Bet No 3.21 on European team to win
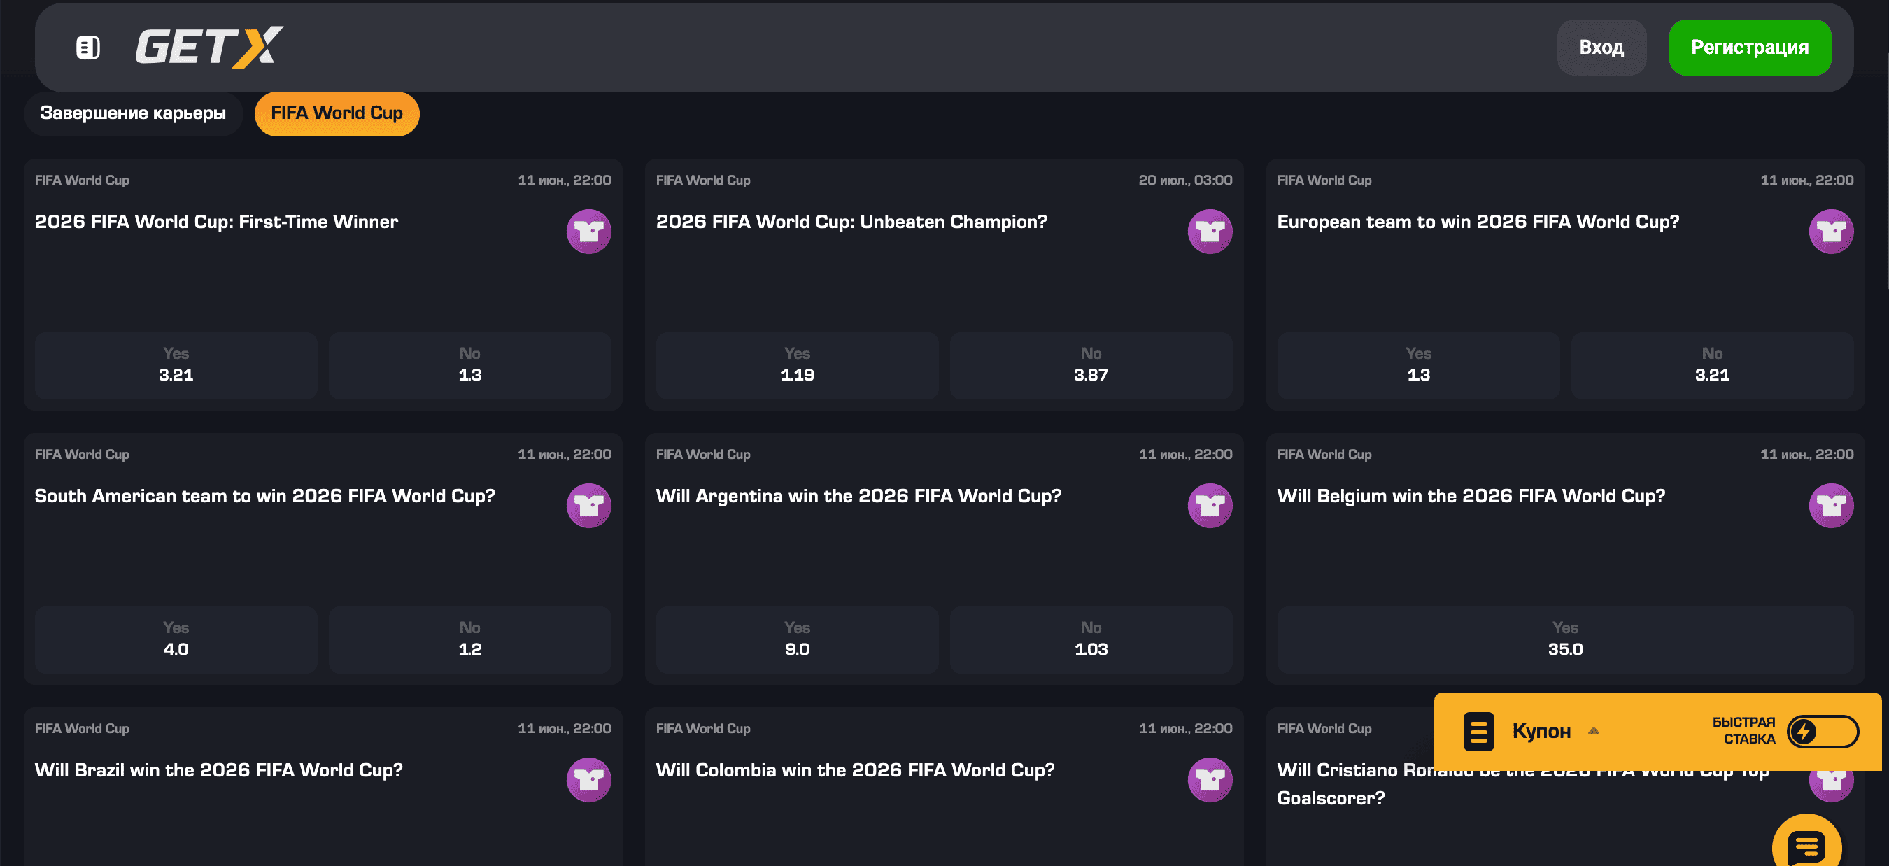1889x866 pixels. [x=1711, y=365]
